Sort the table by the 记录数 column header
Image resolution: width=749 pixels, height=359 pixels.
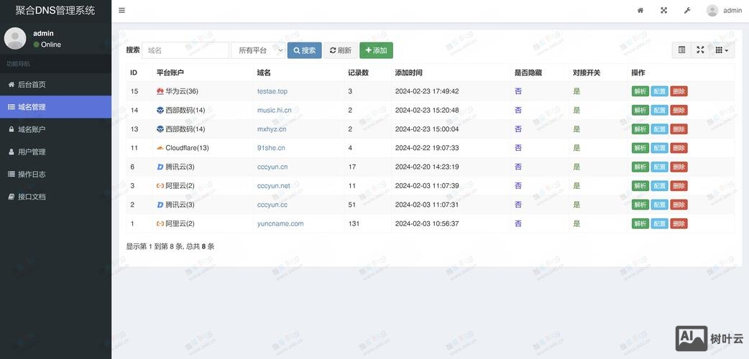tap(358, 73)
